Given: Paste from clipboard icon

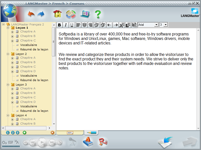Looking at the screenshot, I should tap(134, 25).
